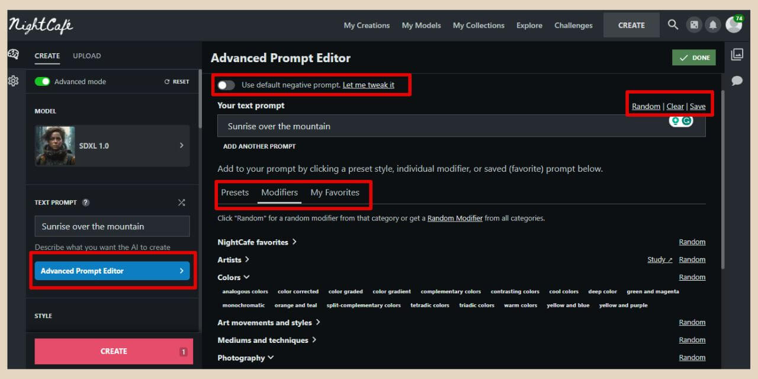758x379 pixels.
Task: Click the shuffle icon beside Text Prompt
Action: (182, 203)
